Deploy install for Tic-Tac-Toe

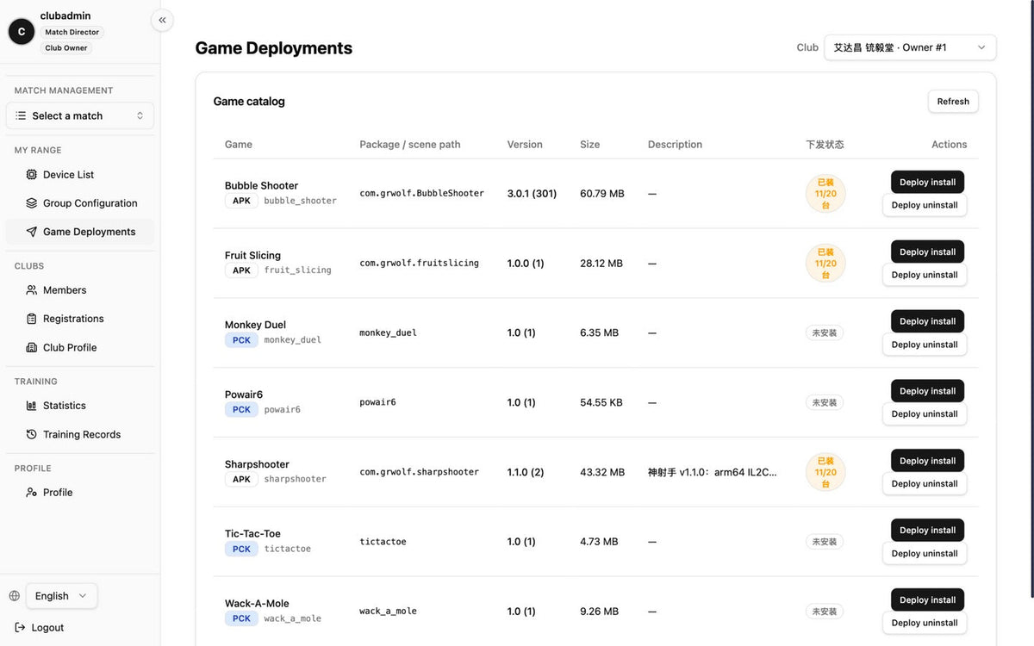click(x=927, y=531)
